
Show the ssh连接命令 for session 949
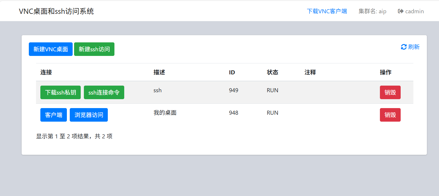click(x=104, y=93)
